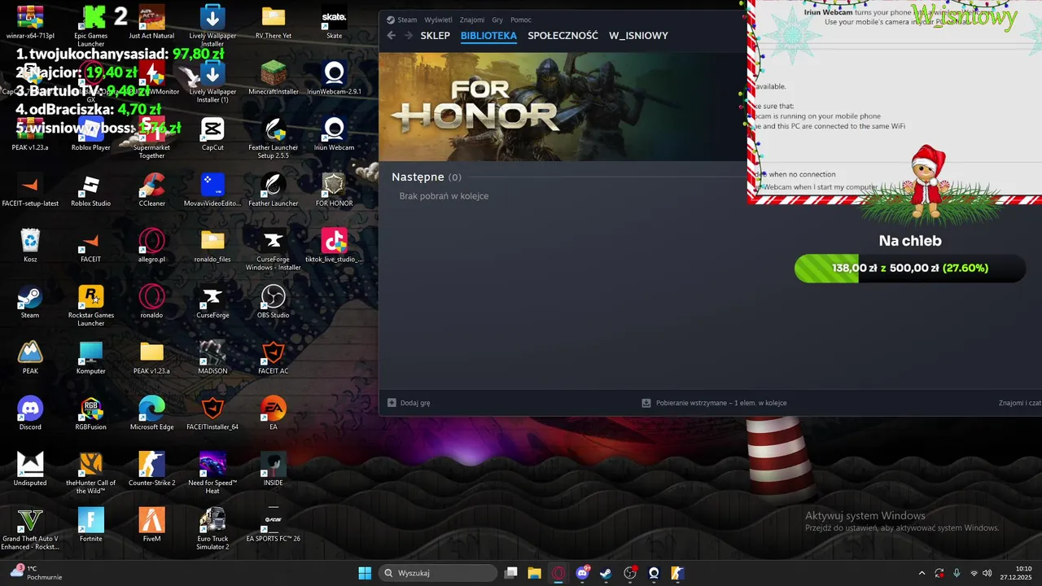Select the EA app desktop icon
The height and width of the screenshot is (586, 1042).
(274, 413)
